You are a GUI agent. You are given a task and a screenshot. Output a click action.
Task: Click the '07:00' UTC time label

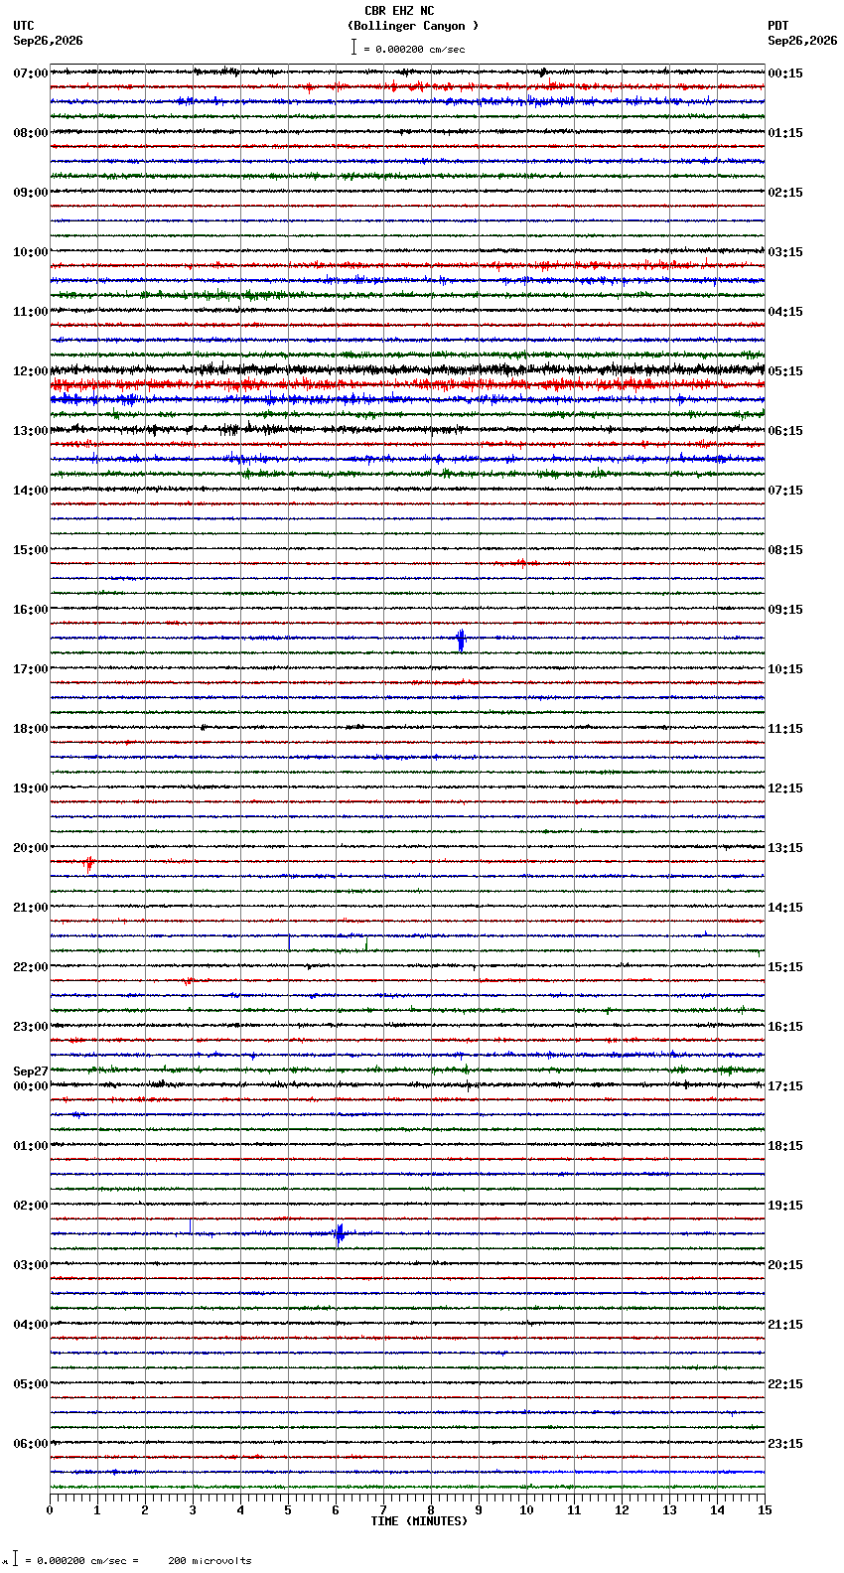click(x=31, y=73)
